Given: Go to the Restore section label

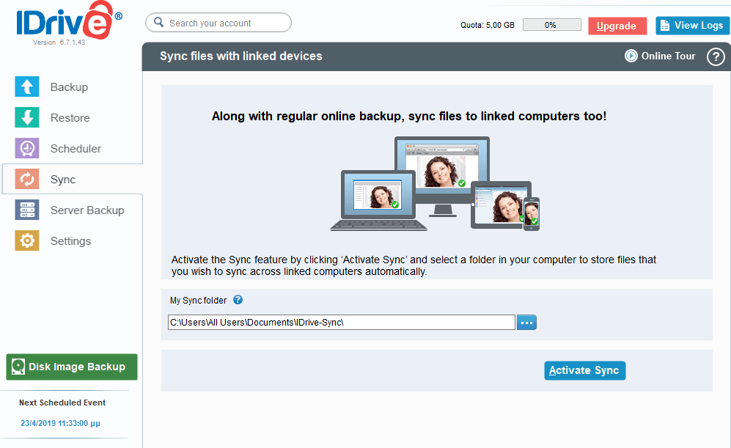Looking at the screenshot, I should (x=70, y=118).
